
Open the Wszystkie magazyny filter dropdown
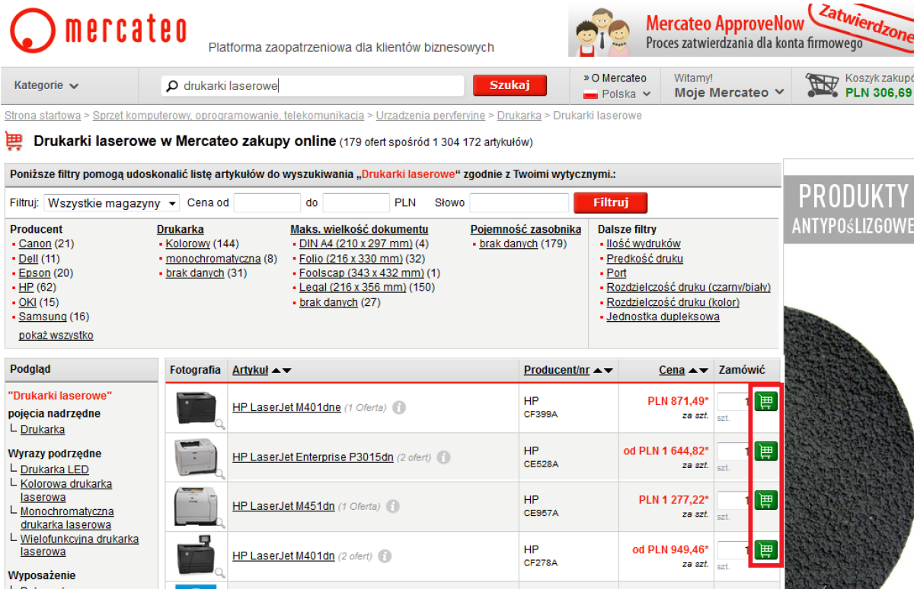(x=112, y=203)
